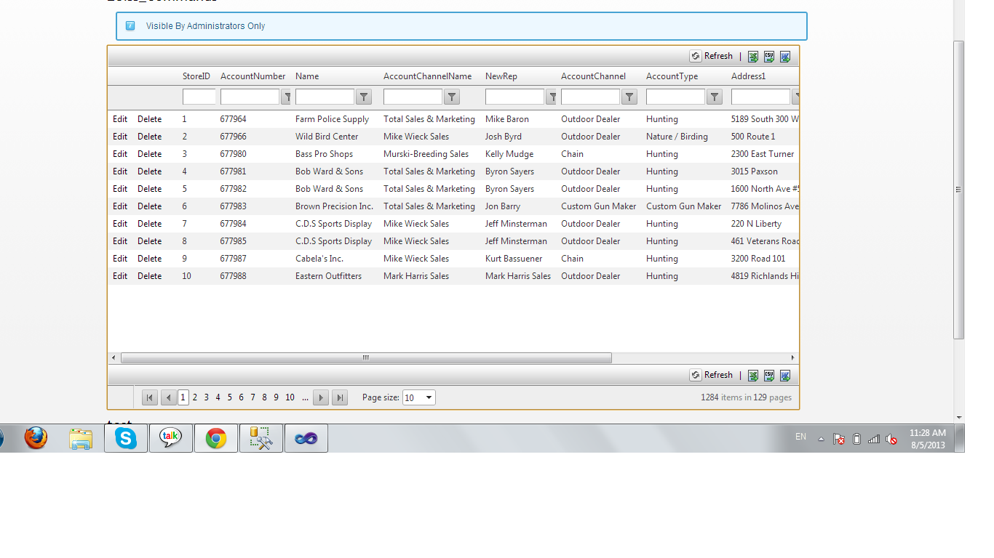Click the battery icon in the system tray
Viewport: 994px width, 558px height.
856,439
